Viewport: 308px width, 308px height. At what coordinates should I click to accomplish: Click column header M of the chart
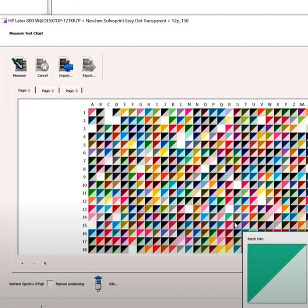[189, 104]
